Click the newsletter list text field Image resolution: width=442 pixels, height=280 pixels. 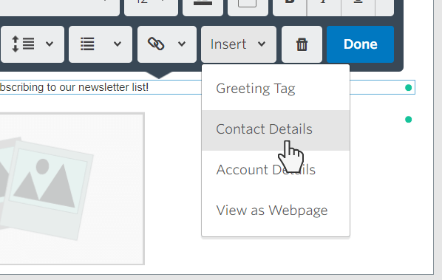coord(207,87)
